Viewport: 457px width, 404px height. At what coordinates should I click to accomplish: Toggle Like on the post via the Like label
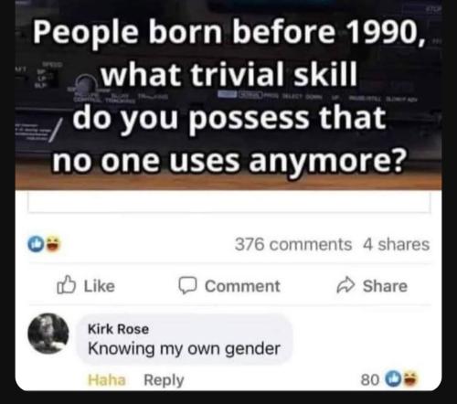click(x=100, y=286)
